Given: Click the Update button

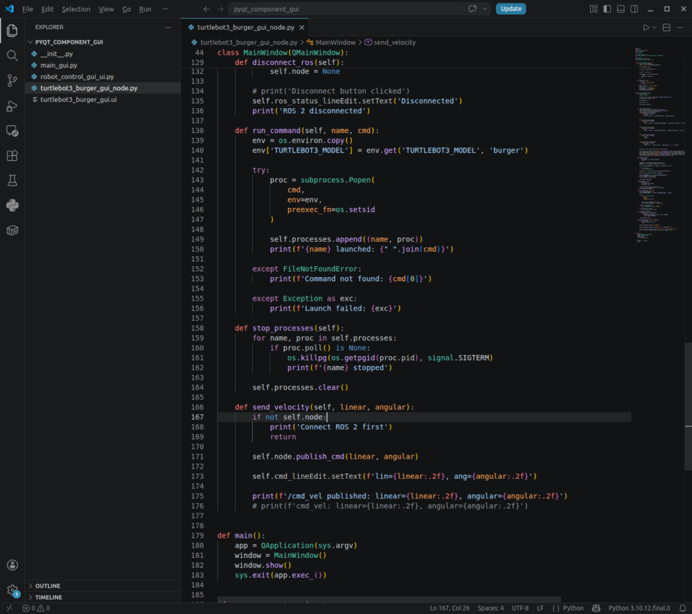Looking at the screenshot, I should [511, 9].
